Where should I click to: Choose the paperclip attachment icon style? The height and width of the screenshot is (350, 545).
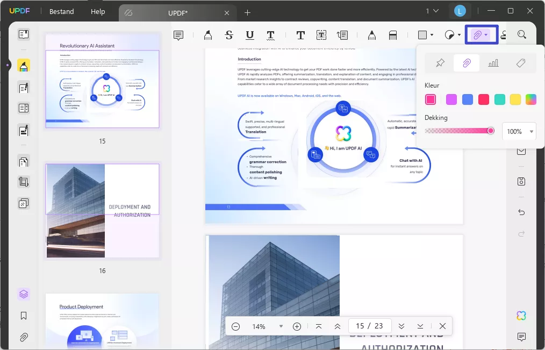coord(467,63)
